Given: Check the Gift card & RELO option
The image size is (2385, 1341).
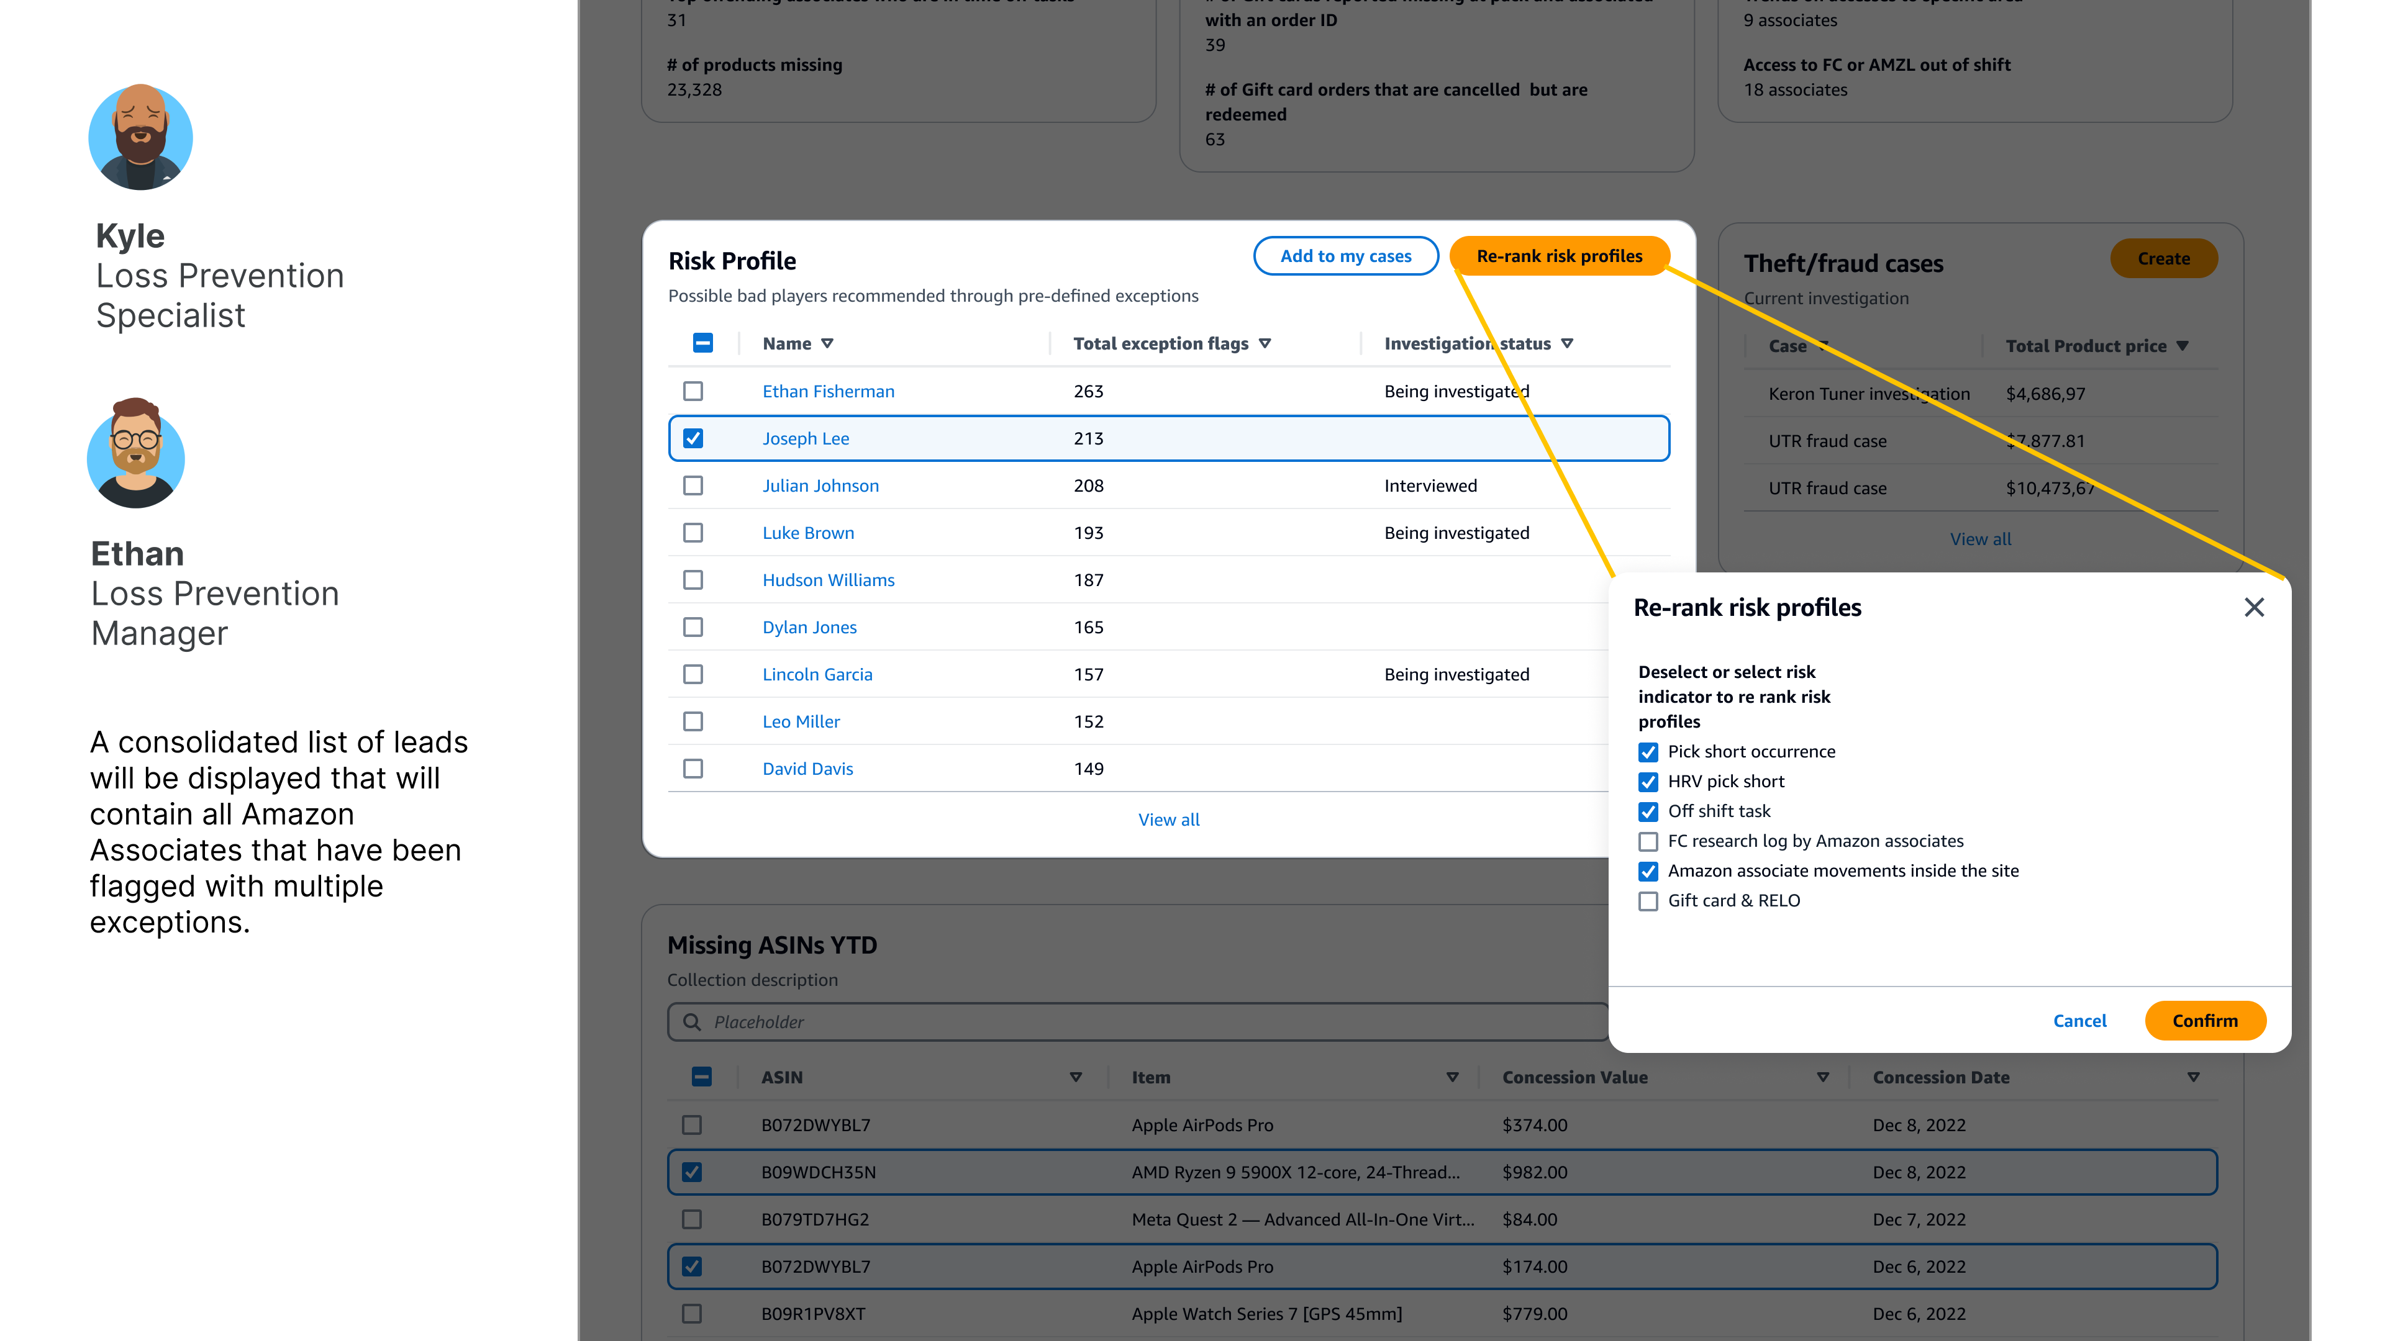Looking at the screenshot, I should [1648, 900].
